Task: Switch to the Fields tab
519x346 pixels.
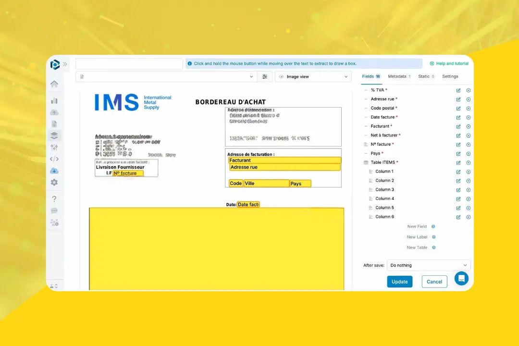Action: [371, 76]
